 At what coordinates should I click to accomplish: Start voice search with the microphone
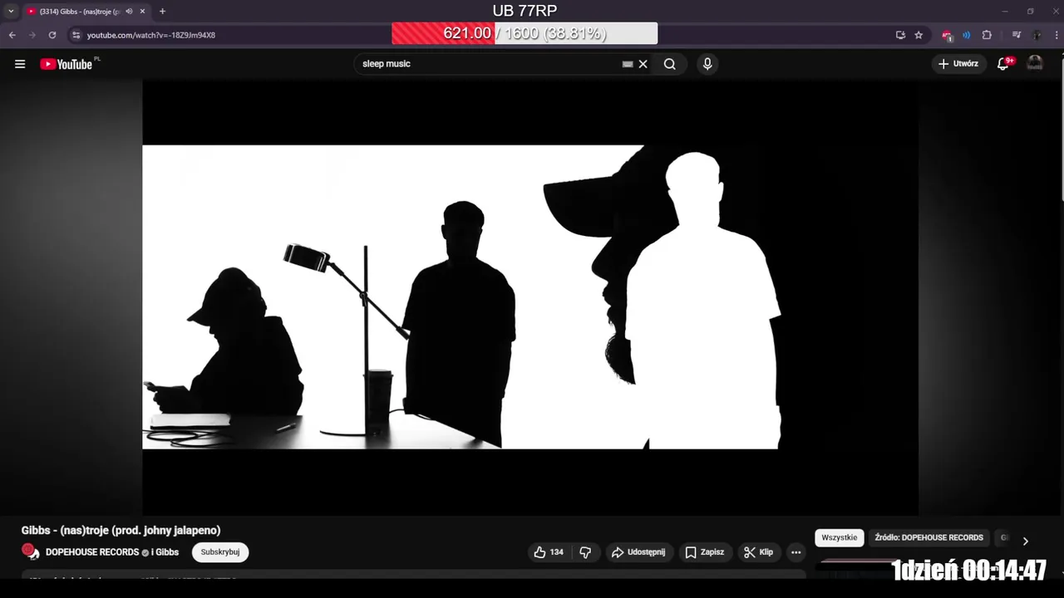point(707,64)
